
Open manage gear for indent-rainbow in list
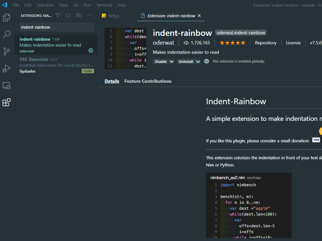[91, 50]
